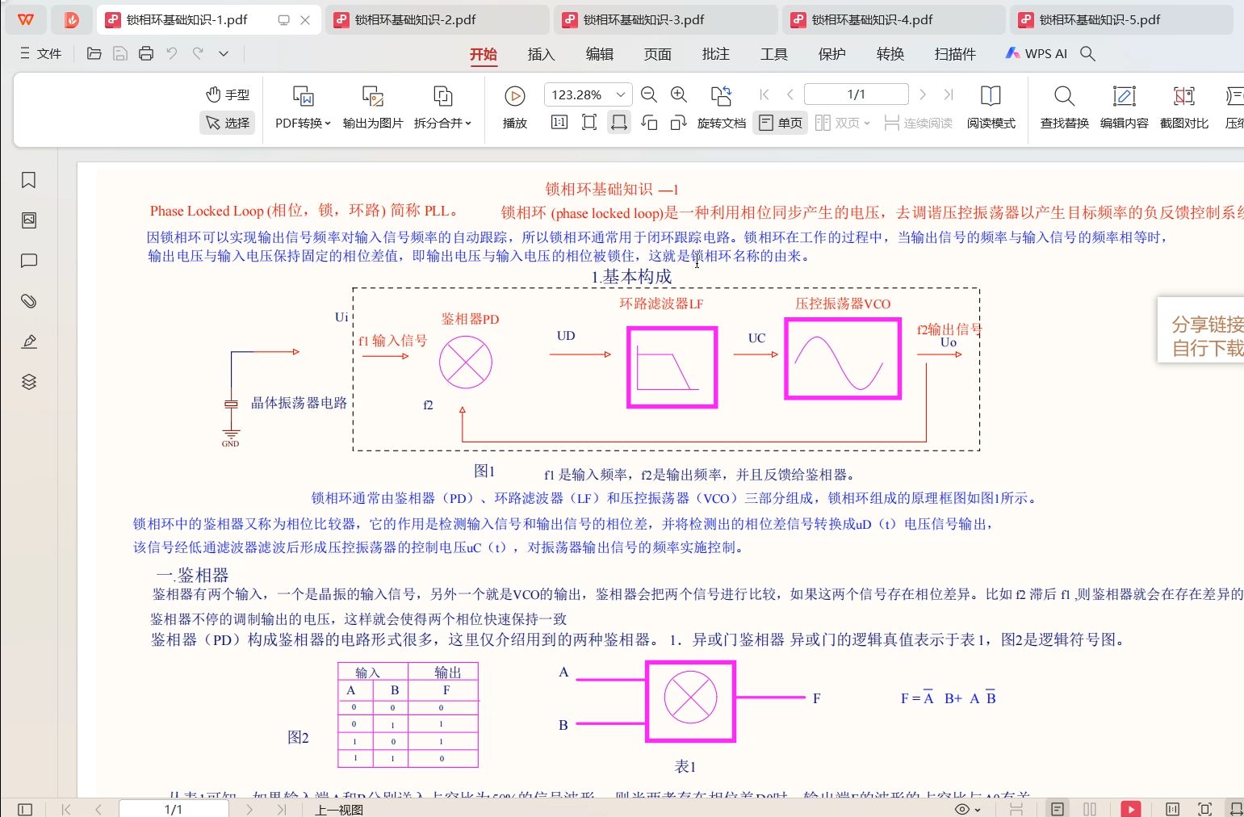Click the WPS home logo icon
Screen dimensions: 1244x817
point(26,19)
